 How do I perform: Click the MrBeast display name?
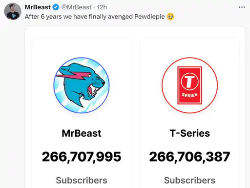[38, 7]
